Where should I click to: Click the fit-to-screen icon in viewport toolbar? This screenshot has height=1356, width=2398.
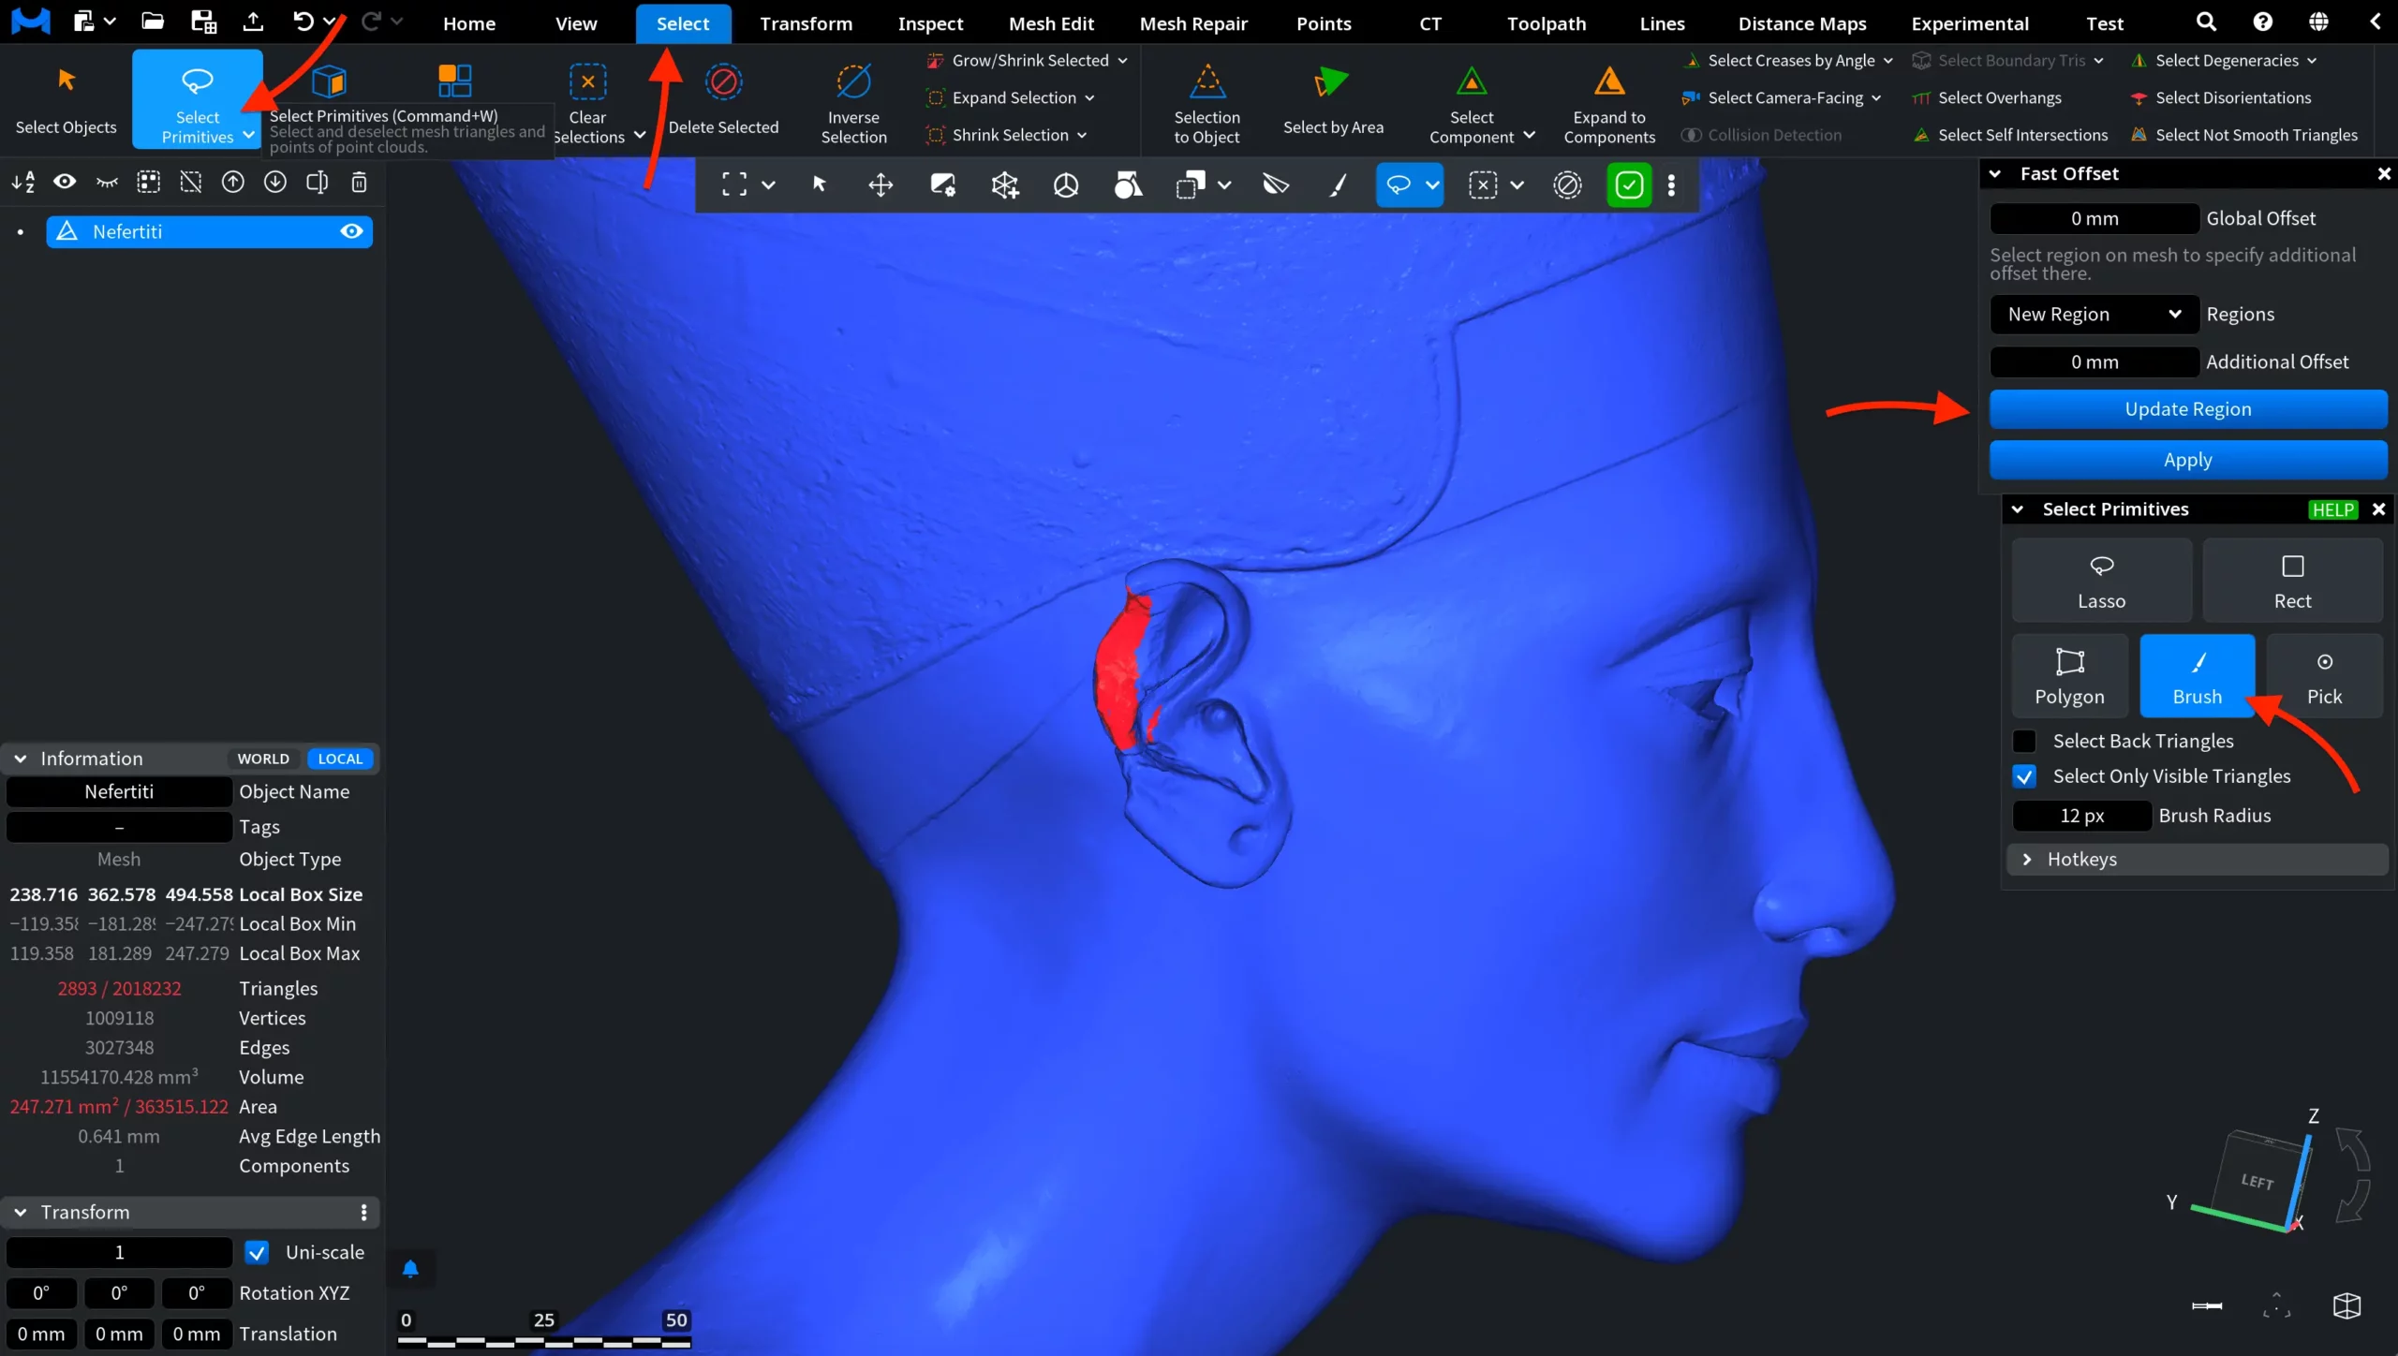734,185
